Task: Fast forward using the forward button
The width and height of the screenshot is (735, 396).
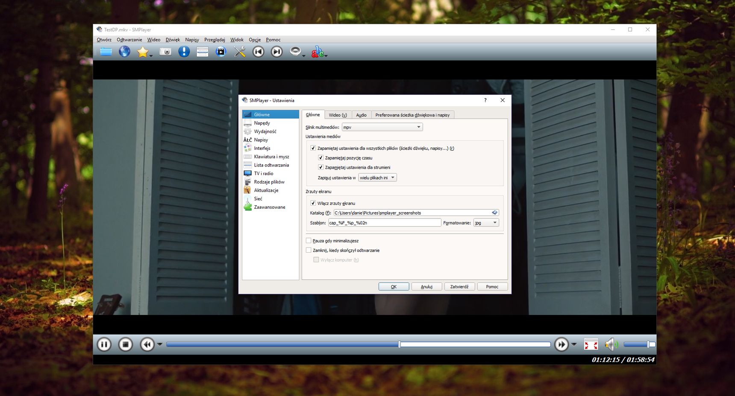Action: (561, 344)
